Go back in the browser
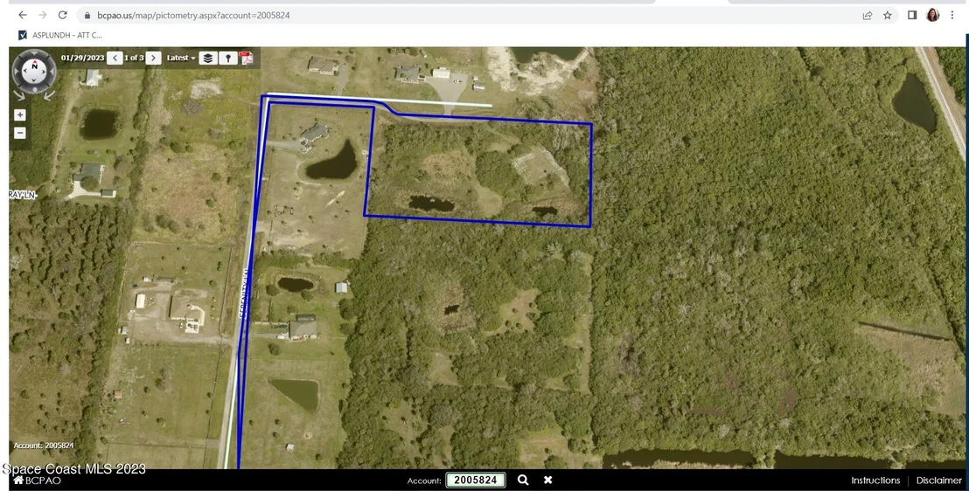The height and width of the screenshot is (491, 969). coord(22,15)
